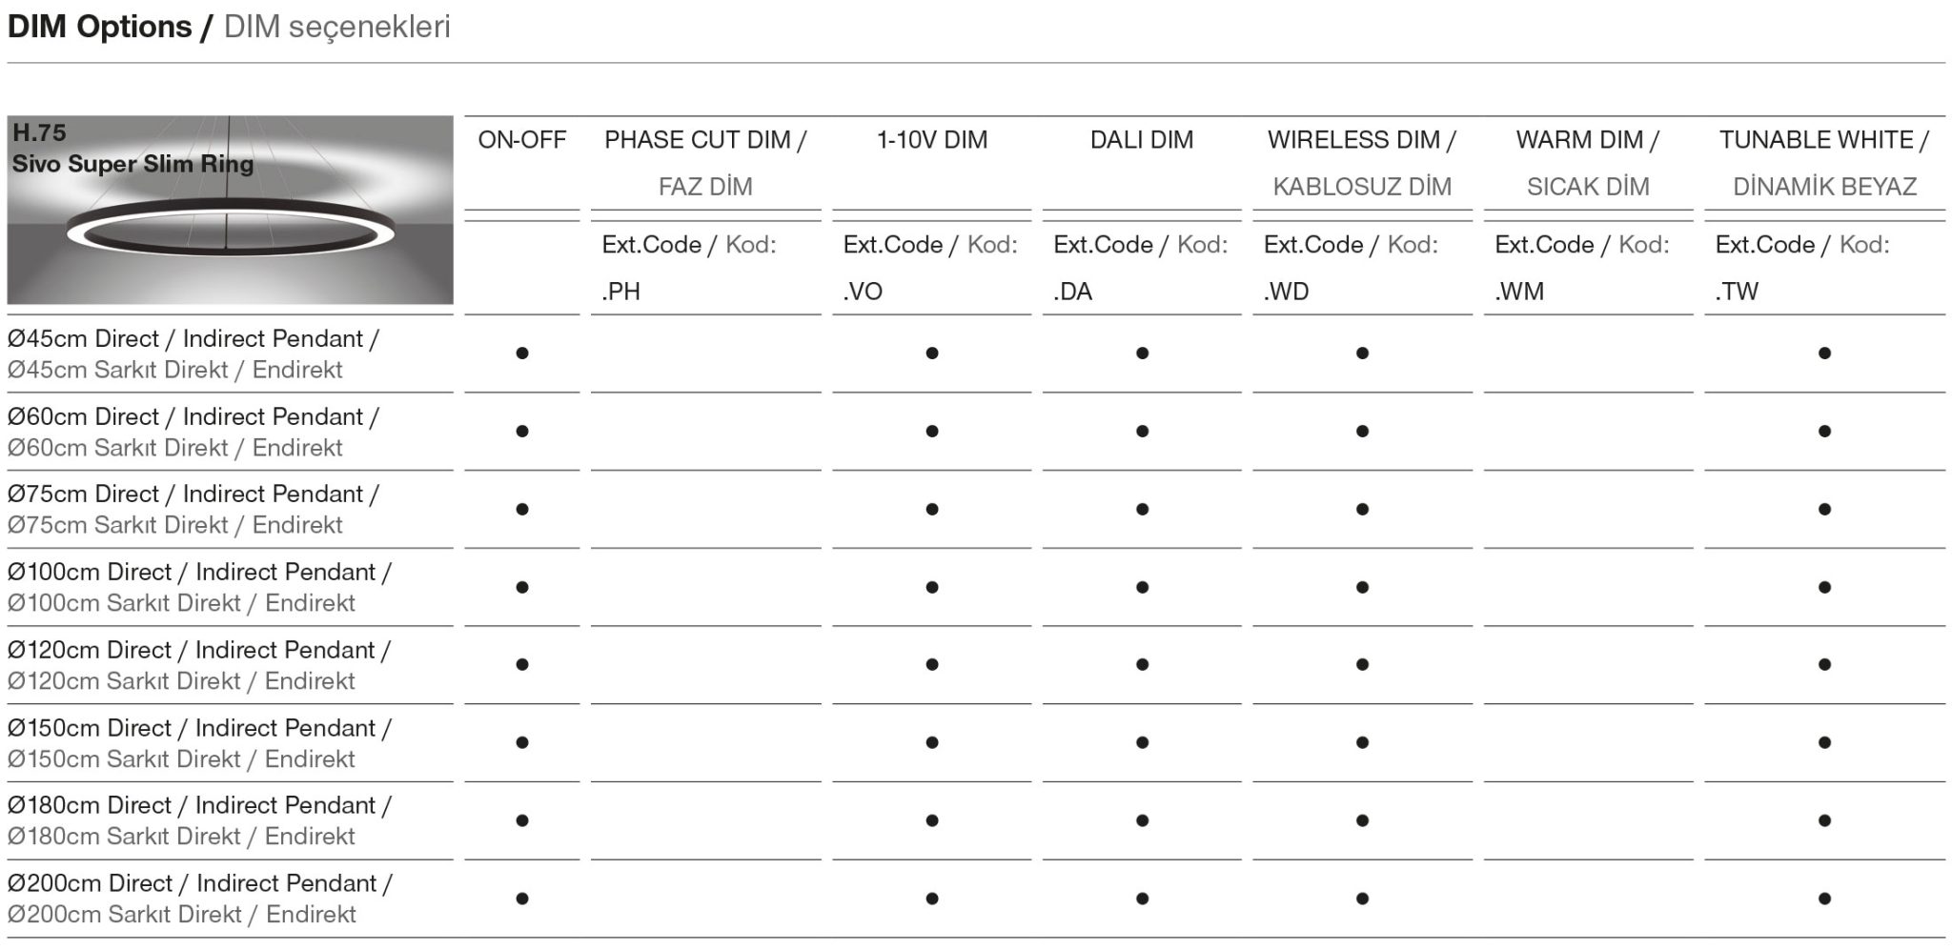1952x950 pixels.
Task: Select the 1-10V DIM column header
Action: click(932, 140)
